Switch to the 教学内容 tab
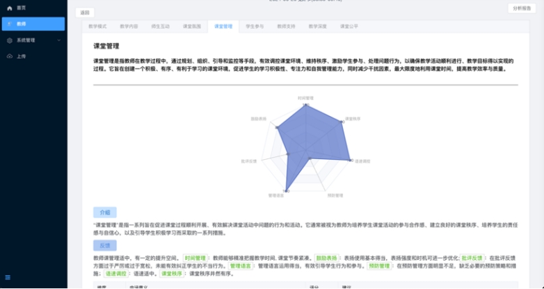Image resolution: width=544 pixels, height=289 pixels. 129,26
